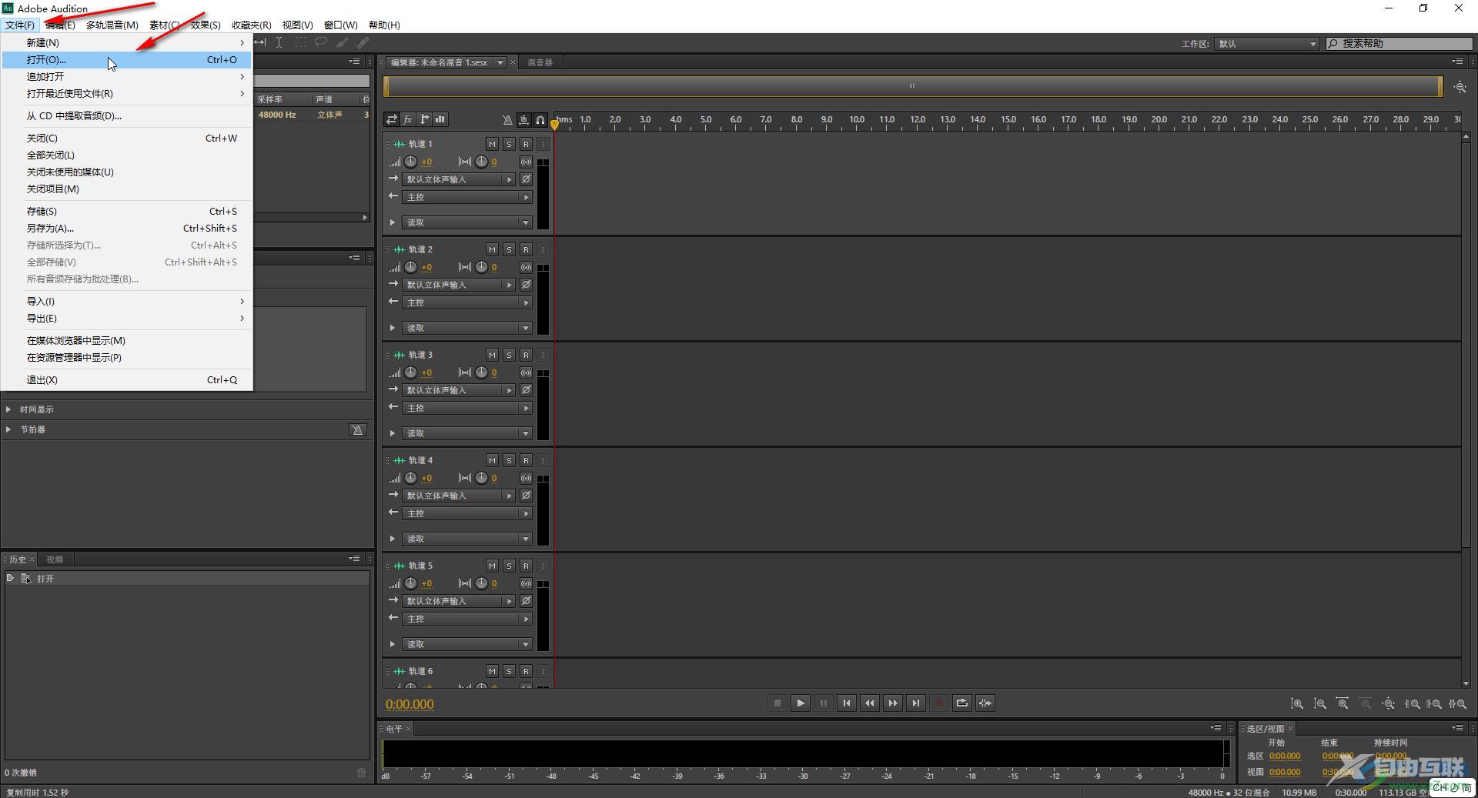Open the 效果(S) menu

point(206,25)
